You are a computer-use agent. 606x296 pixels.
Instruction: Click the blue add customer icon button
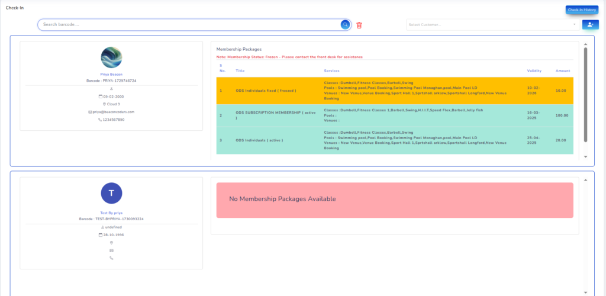[x=590, y=25]
